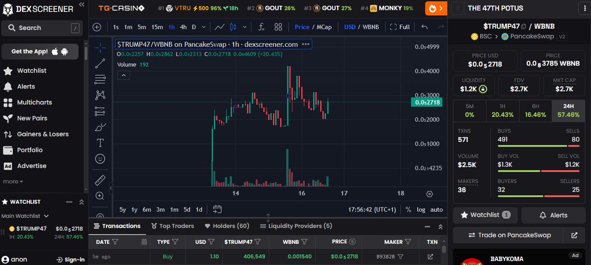The image size is (591, 265).
Task: Open chart title more options dots
Action: (305, 44)
